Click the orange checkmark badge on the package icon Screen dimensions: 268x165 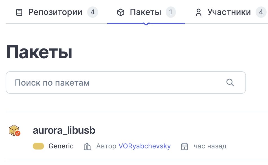[18, 134]
